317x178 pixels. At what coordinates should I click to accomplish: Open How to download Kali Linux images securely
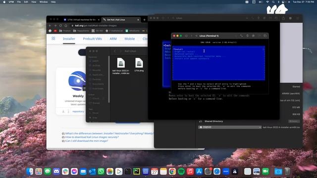coord(92,137)
